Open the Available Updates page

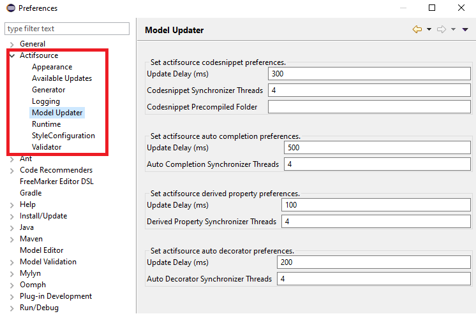point(61,78)
